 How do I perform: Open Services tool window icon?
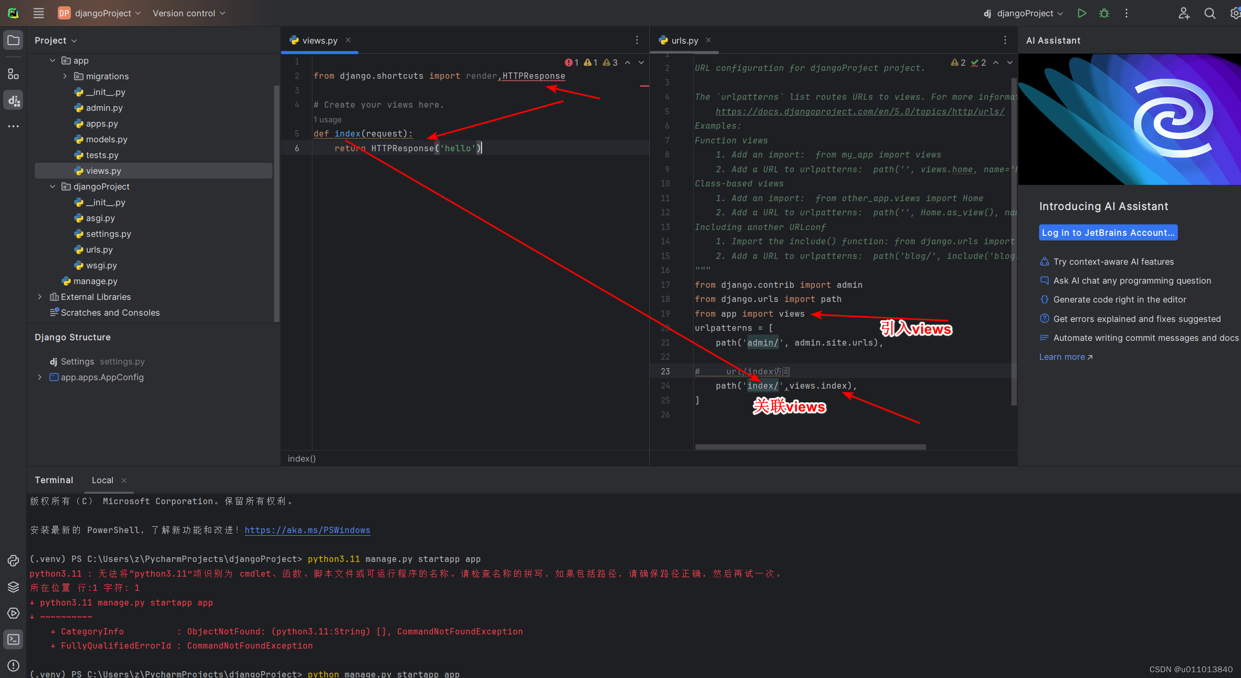(x=13, y=613)
